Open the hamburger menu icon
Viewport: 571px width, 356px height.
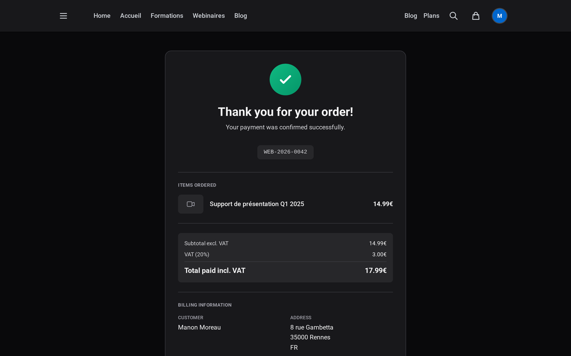click(x=64, y=16)
